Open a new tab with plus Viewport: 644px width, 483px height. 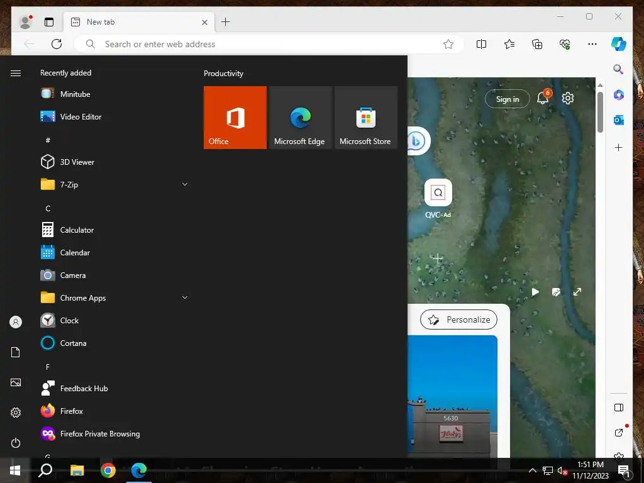pos(226,22)
